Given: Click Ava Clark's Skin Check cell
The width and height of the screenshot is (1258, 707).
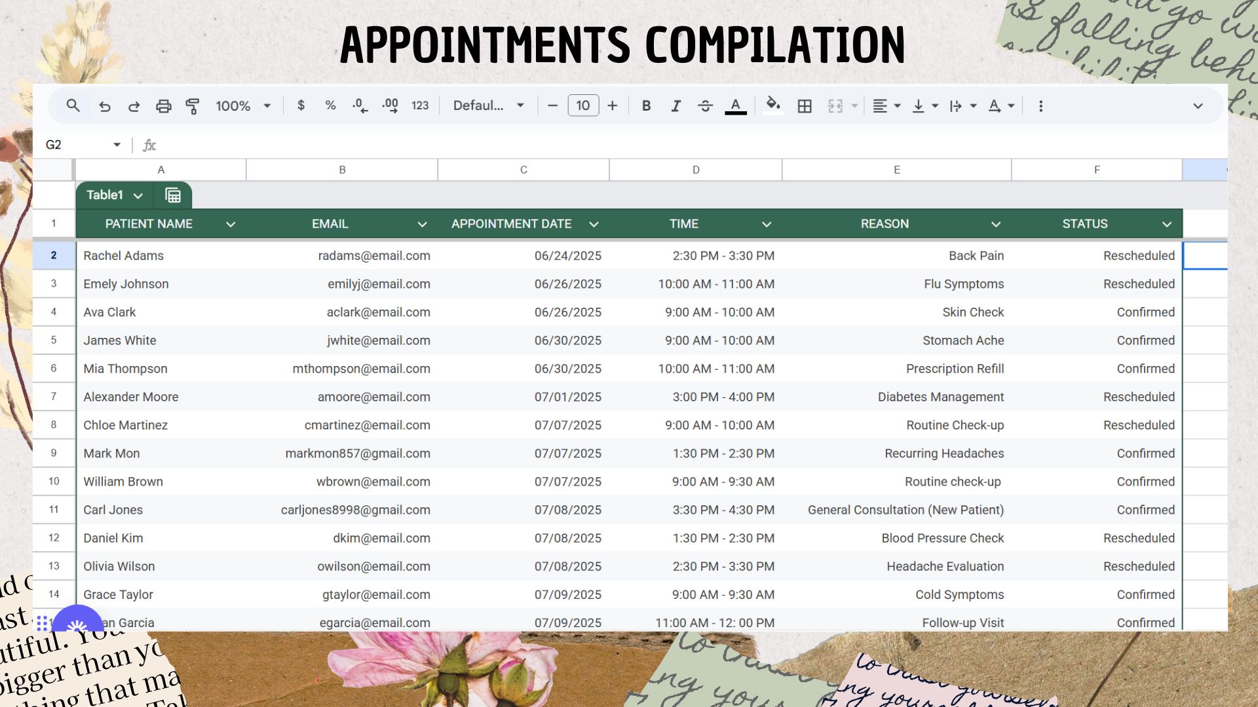Looking at the screenshot, I should tap(897, 312).
